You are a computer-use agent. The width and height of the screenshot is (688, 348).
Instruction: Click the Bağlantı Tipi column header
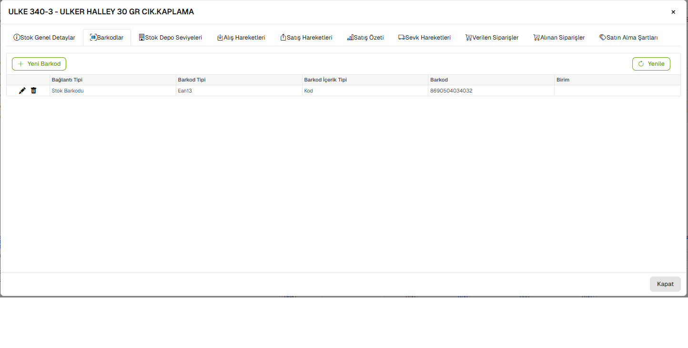pos(67,80)
